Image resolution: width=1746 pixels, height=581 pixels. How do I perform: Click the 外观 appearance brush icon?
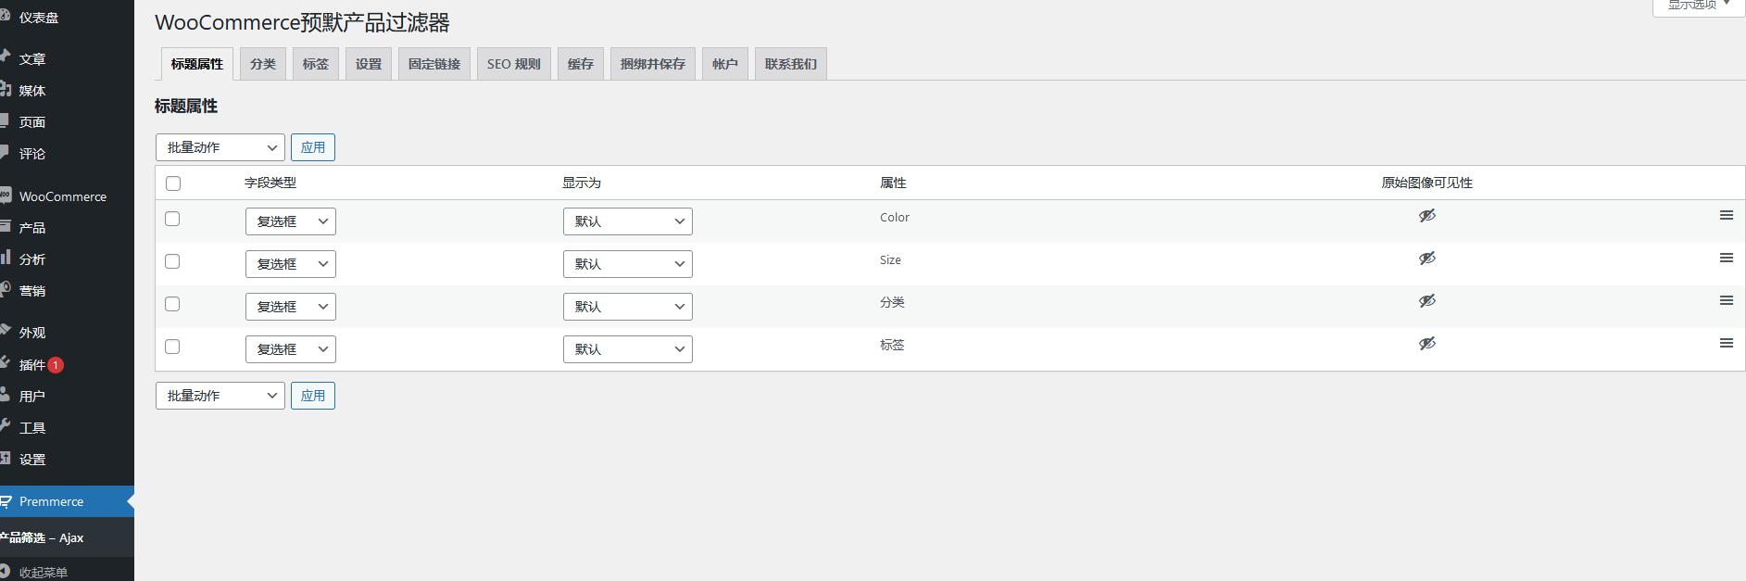[x=5, y=331]
